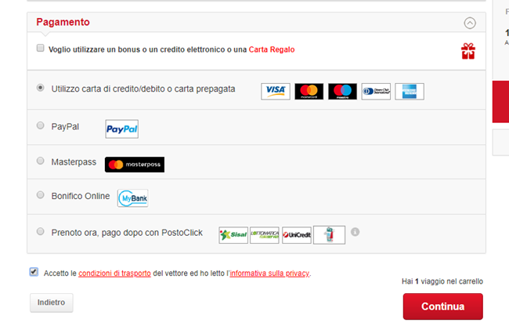This screenshot has width=509, height=326.
Task: Click the Visa card logo
Action: [x=276, y=91]
